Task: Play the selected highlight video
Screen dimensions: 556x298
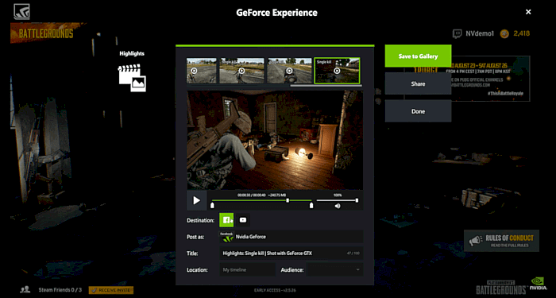Action: [x=196, y=200]
